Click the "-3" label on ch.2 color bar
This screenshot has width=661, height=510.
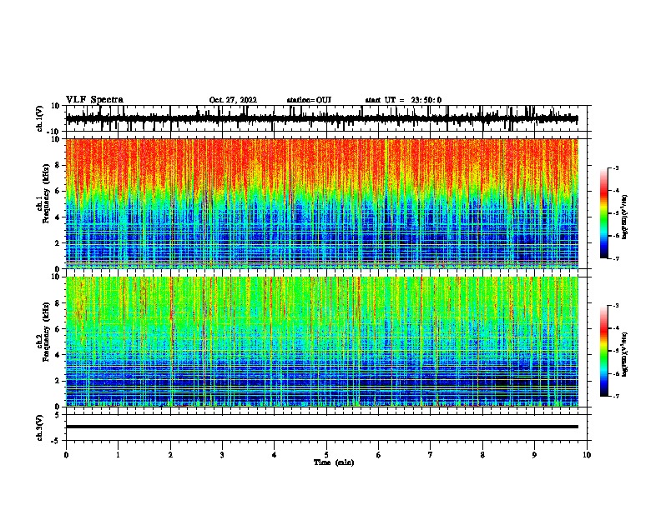[x=616, y=306]
